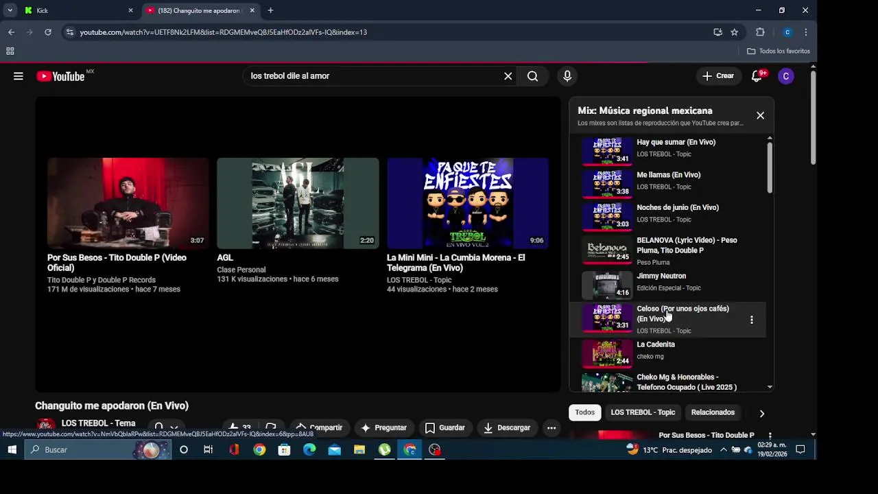878x494 pixels.
Task: Click the Compartir share button
Action: [319, 427]
